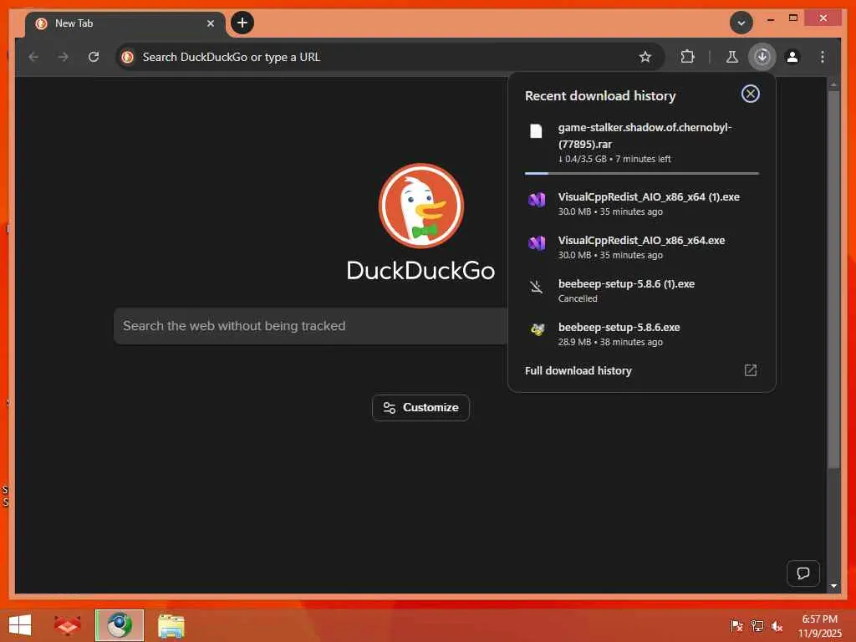Click the muted volume tray icon

777,625
